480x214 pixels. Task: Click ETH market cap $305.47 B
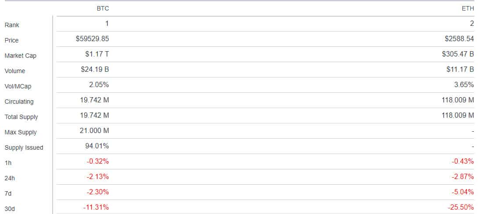coord(458,54)
